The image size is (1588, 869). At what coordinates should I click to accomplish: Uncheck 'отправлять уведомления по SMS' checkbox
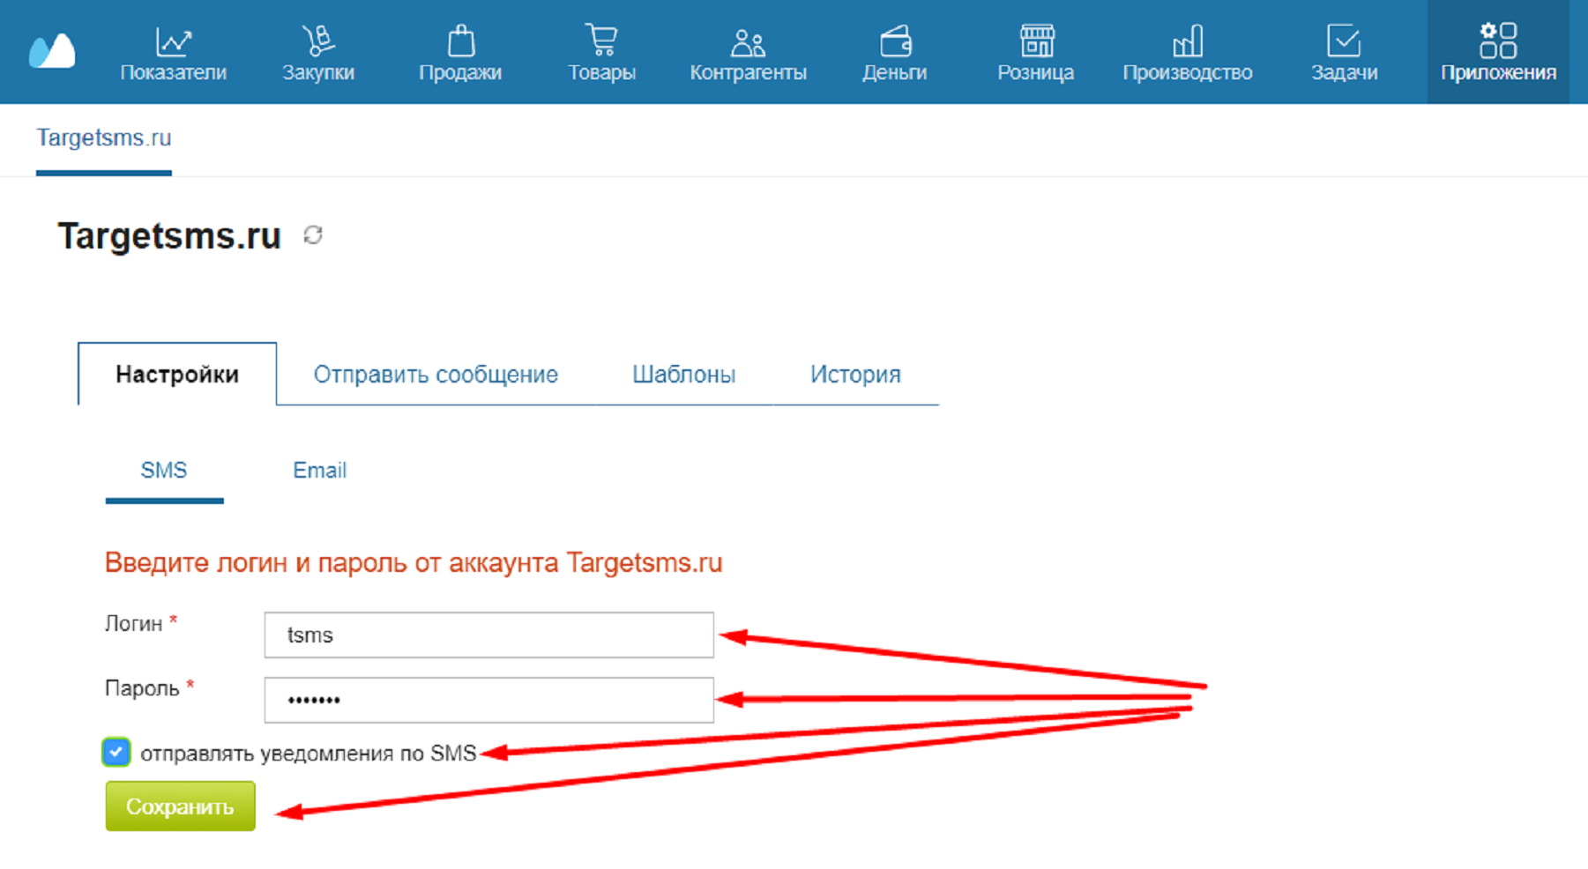116,753
